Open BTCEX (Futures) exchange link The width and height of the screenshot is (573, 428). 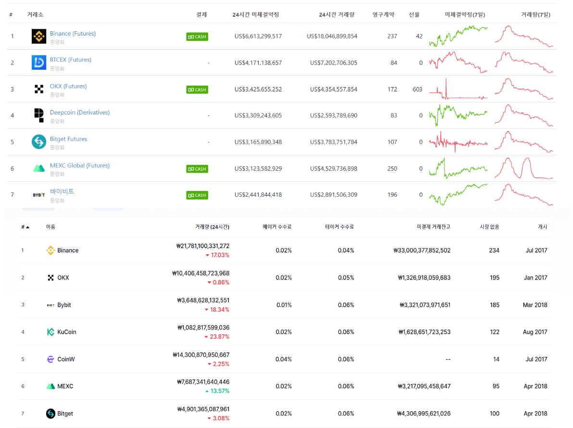point(71,60)
